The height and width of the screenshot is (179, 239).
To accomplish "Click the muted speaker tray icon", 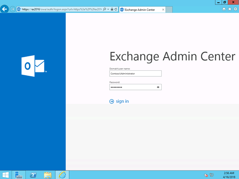I will (x=206, y=175).
